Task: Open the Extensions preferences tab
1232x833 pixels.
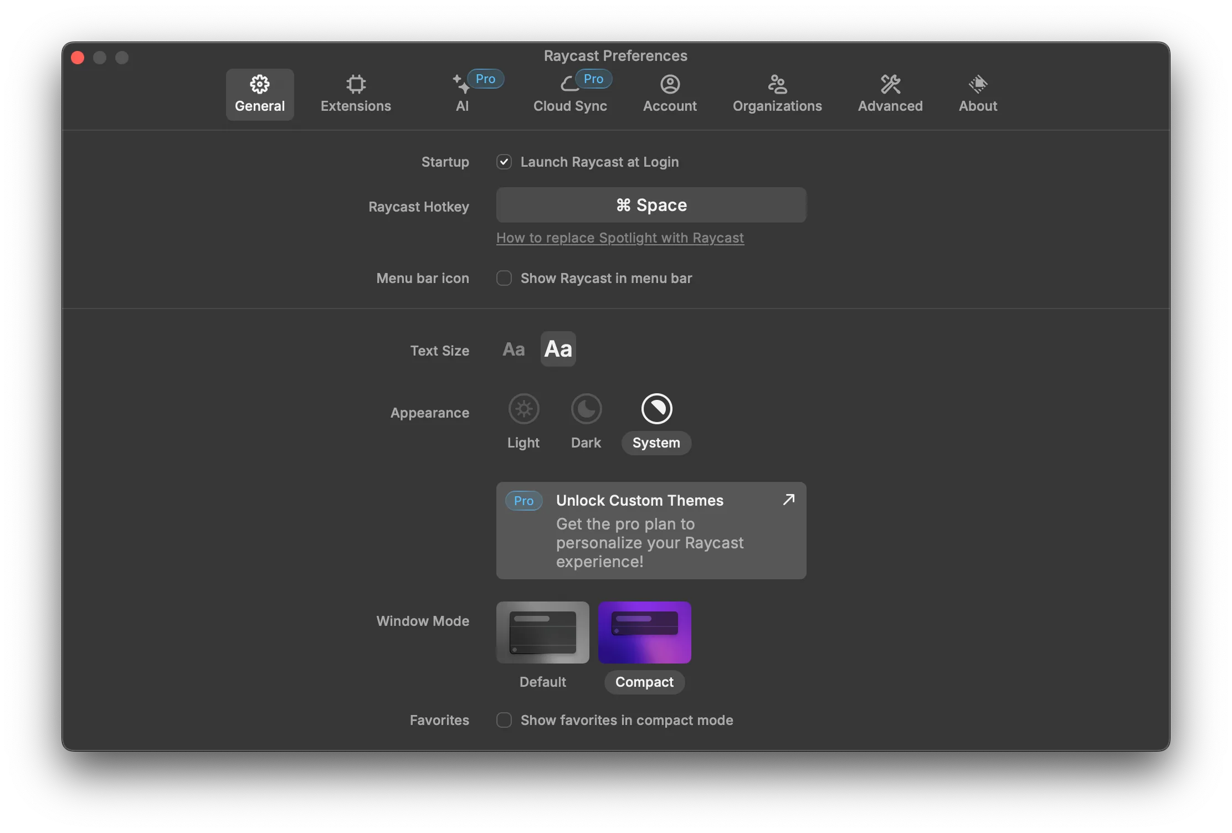Action: point(355,90)
